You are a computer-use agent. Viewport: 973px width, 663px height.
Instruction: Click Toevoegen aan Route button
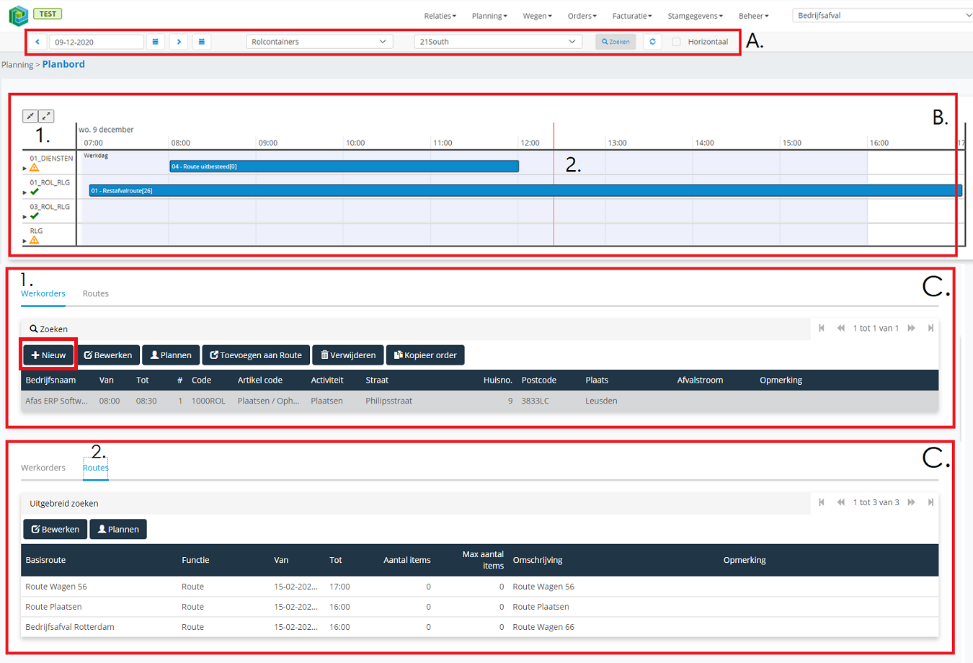tap(256, 355)
